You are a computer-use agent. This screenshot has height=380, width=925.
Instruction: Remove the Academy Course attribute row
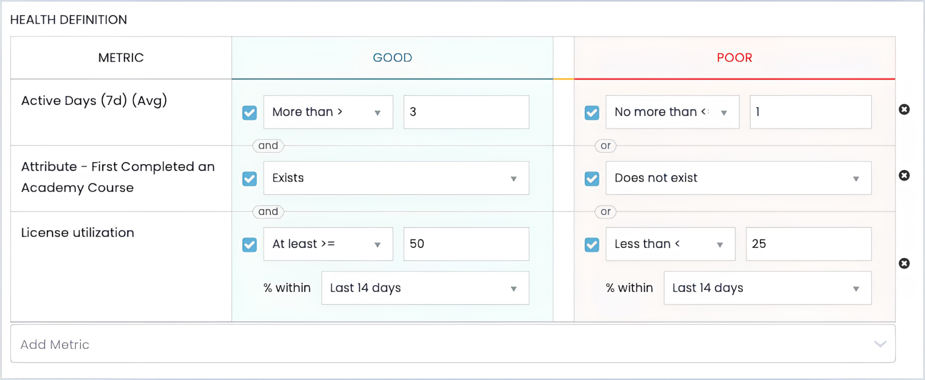[x=904, y=175]
